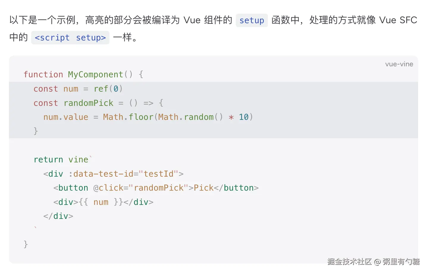Screen dimensions: 427x273
Task: Click the "function" keyword
Action: click(x=43, y=74)
